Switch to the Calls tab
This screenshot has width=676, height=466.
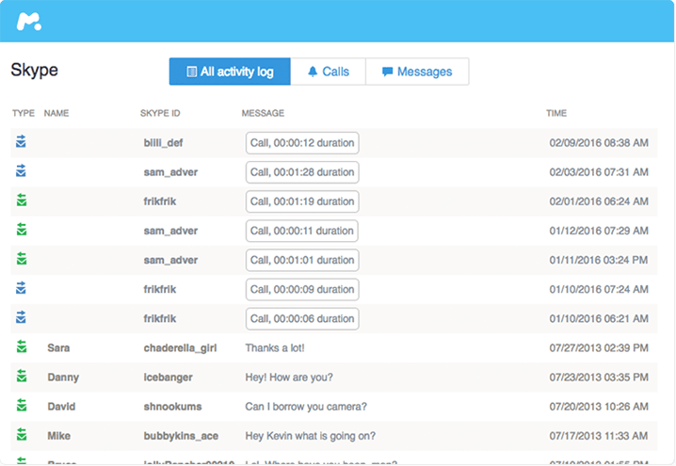pyautogui.click(x=328, y=72)
